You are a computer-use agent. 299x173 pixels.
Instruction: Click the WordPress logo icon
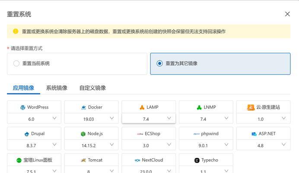pos(23,108)
